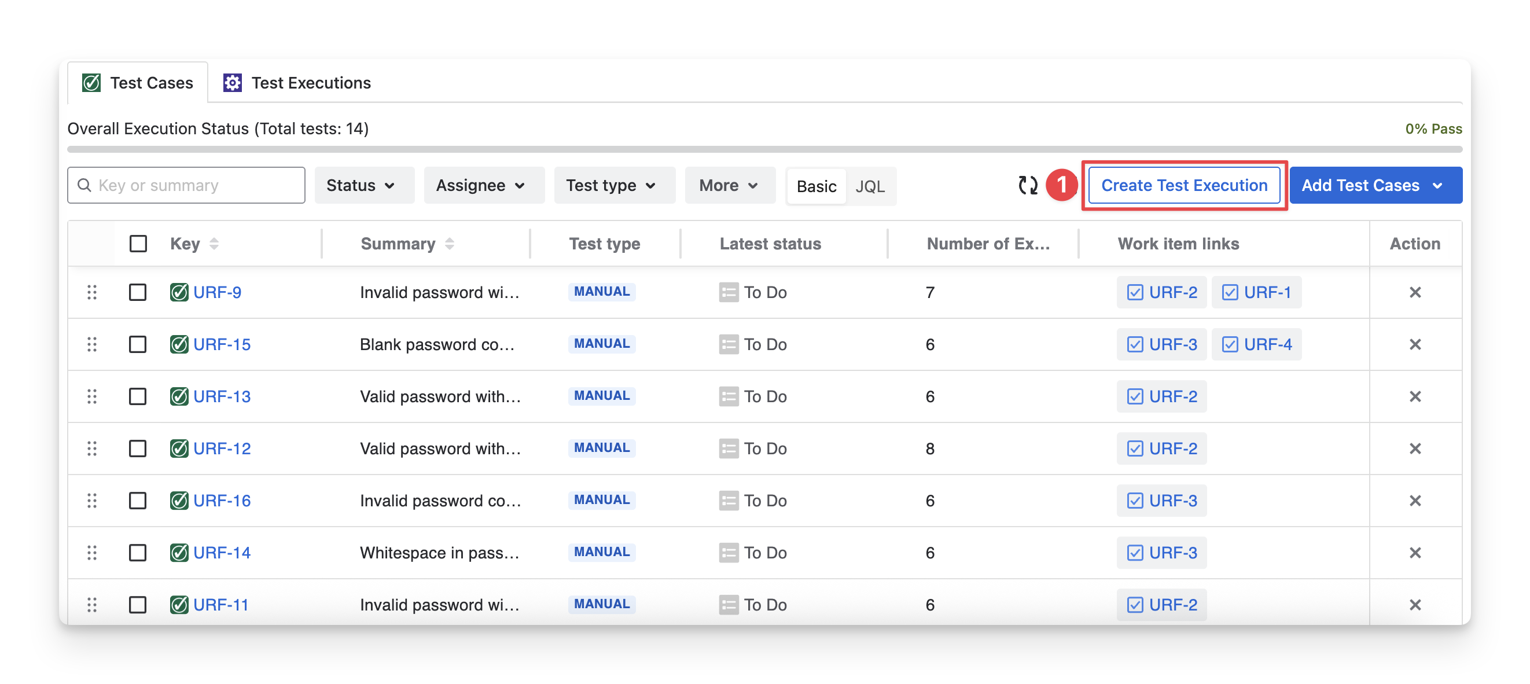Tick the checkbox for URF-13
The width and height of the screenshot is (1530, 684).
[x=138, y=396]
